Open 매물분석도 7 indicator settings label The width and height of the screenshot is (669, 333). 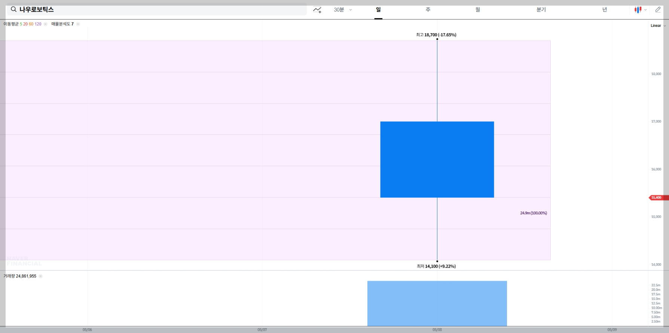point(62,24)
